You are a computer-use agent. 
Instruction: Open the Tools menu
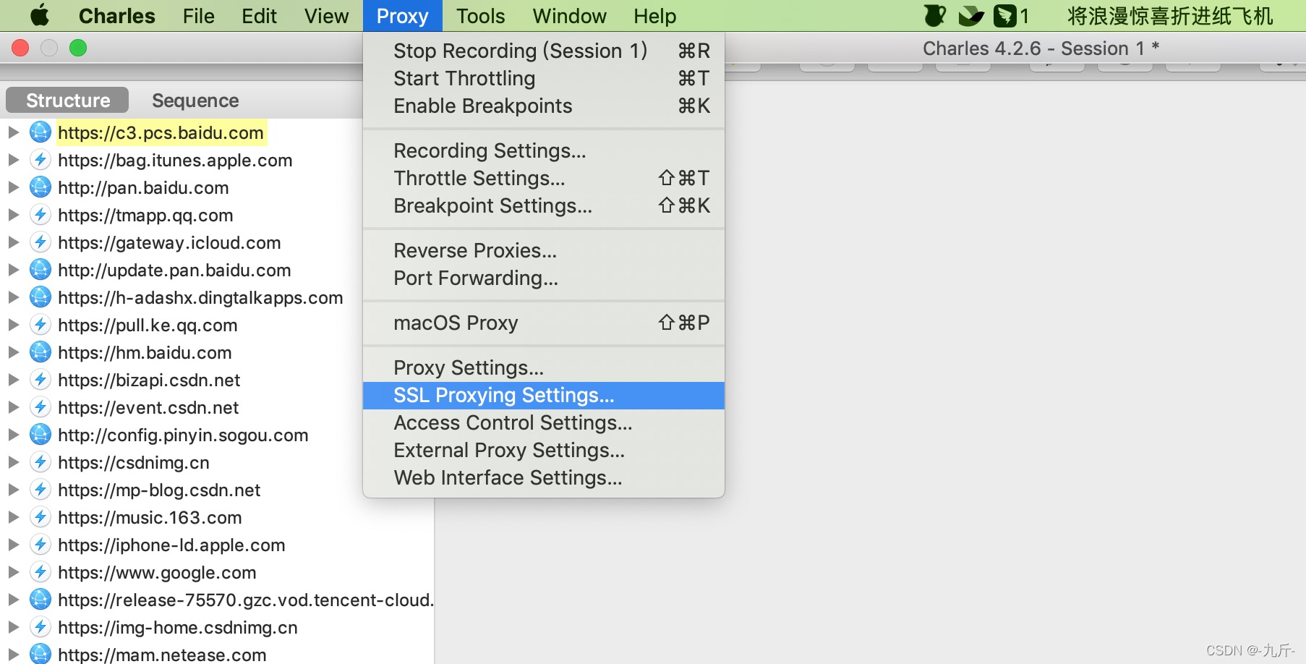(480, 16)
